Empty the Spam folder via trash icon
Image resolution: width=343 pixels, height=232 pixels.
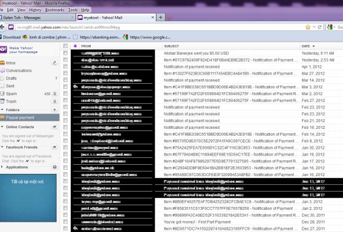(x=55, y=93)
